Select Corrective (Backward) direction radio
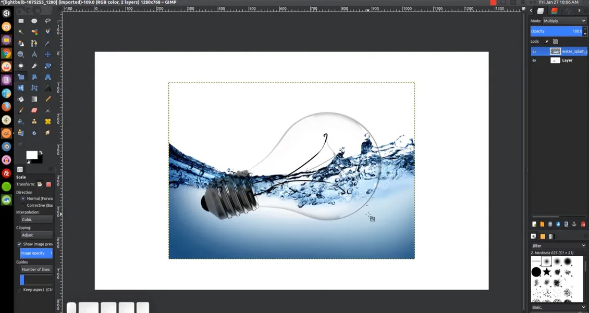 coord(23,205)
